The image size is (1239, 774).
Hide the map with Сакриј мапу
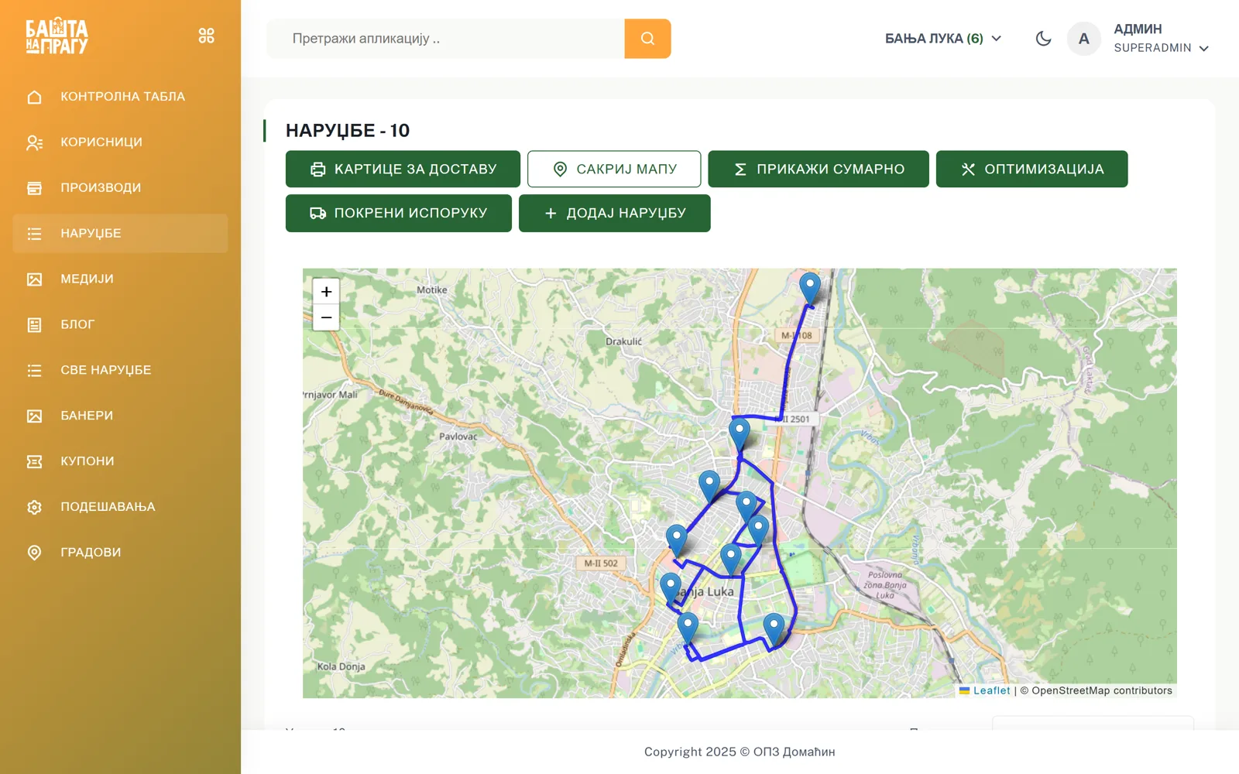614,169
